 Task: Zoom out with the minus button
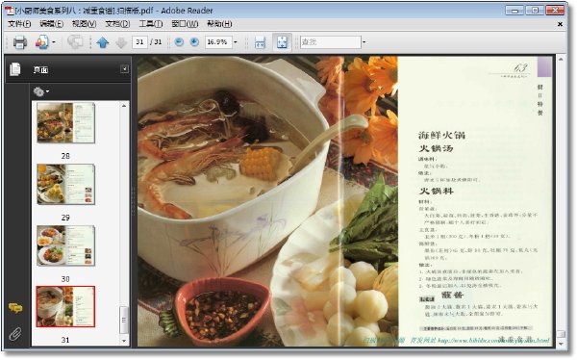(x=179, y=42)
